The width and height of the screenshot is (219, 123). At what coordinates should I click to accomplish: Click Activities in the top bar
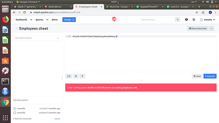(7, 2)
